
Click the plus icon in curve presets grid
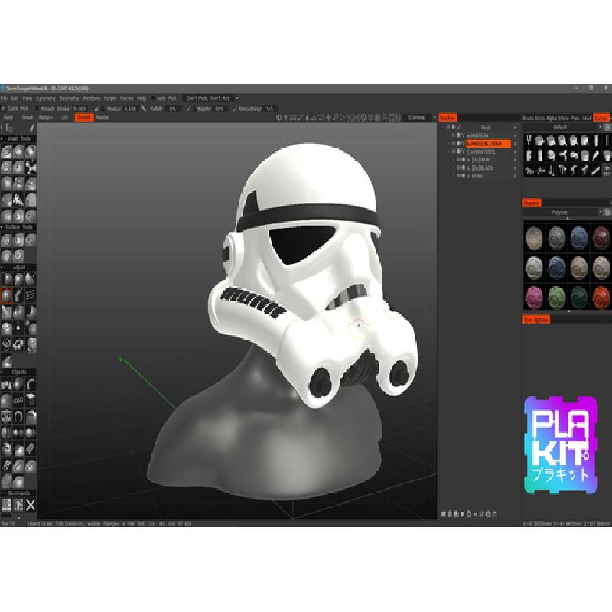607,168
